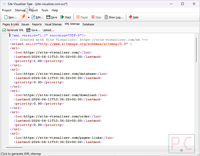The height and width of the screenshot is (156, 200).
Task: Click the Show Log document icon
Action: click(106, 17)
